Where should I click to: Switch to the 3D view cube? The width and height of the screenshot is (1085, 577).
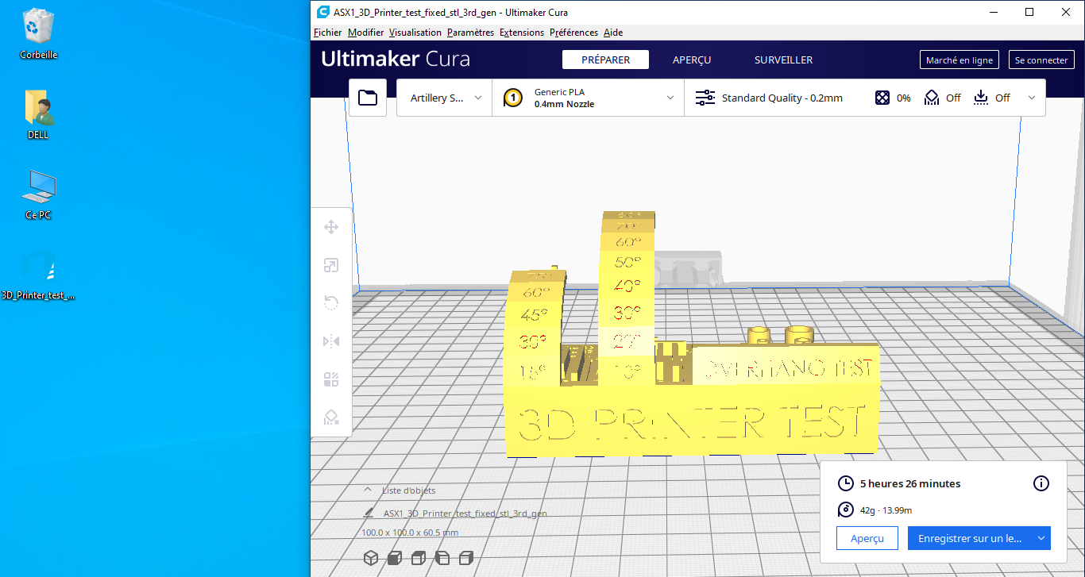pyautogui.click(x=370, y=557)
